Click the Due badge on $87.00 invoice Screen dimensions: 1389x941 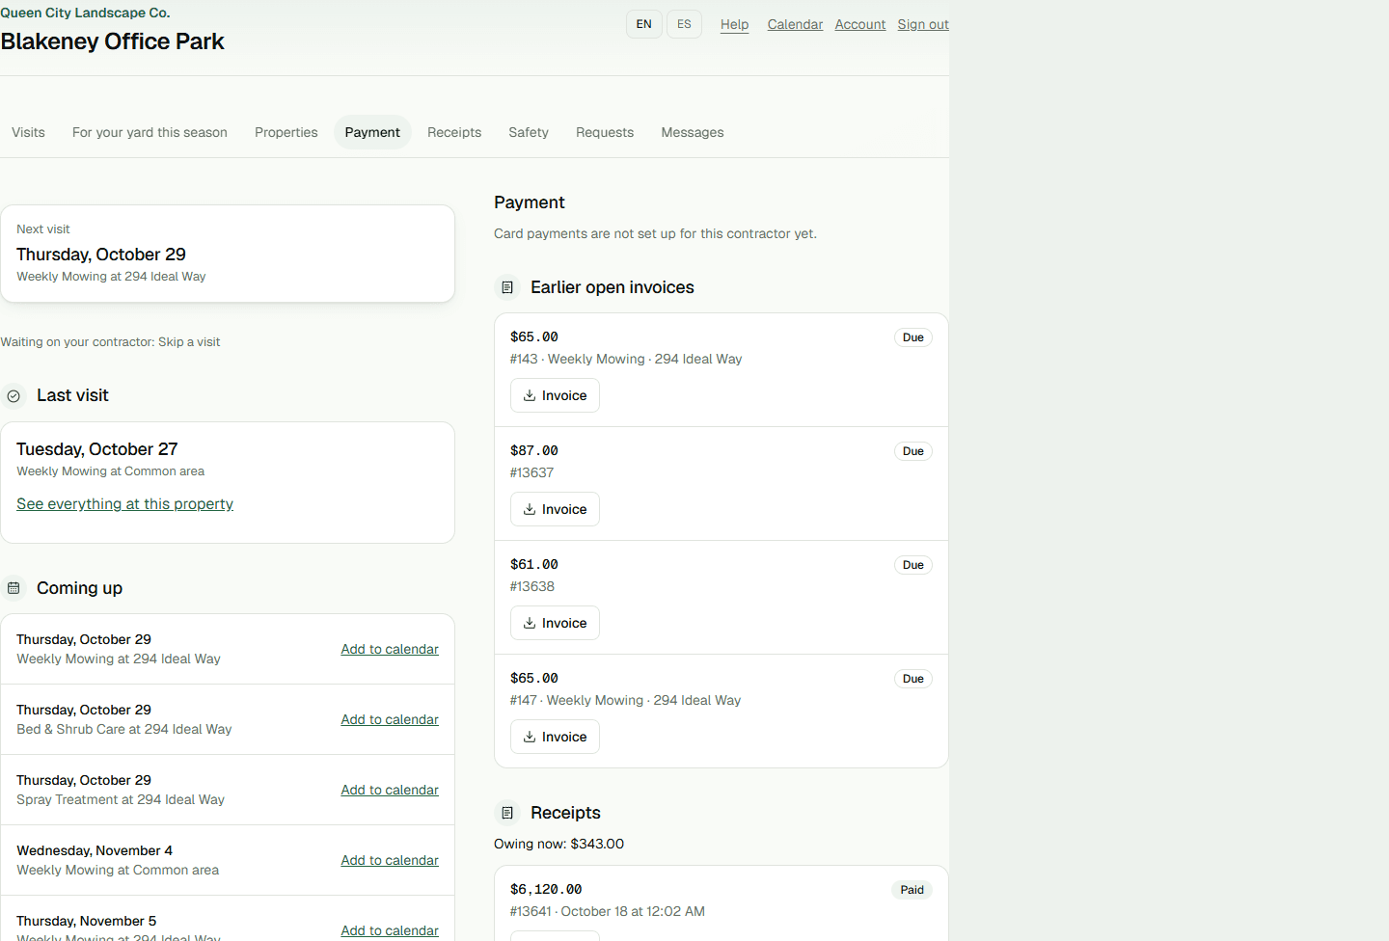click(x=913, y=451)
